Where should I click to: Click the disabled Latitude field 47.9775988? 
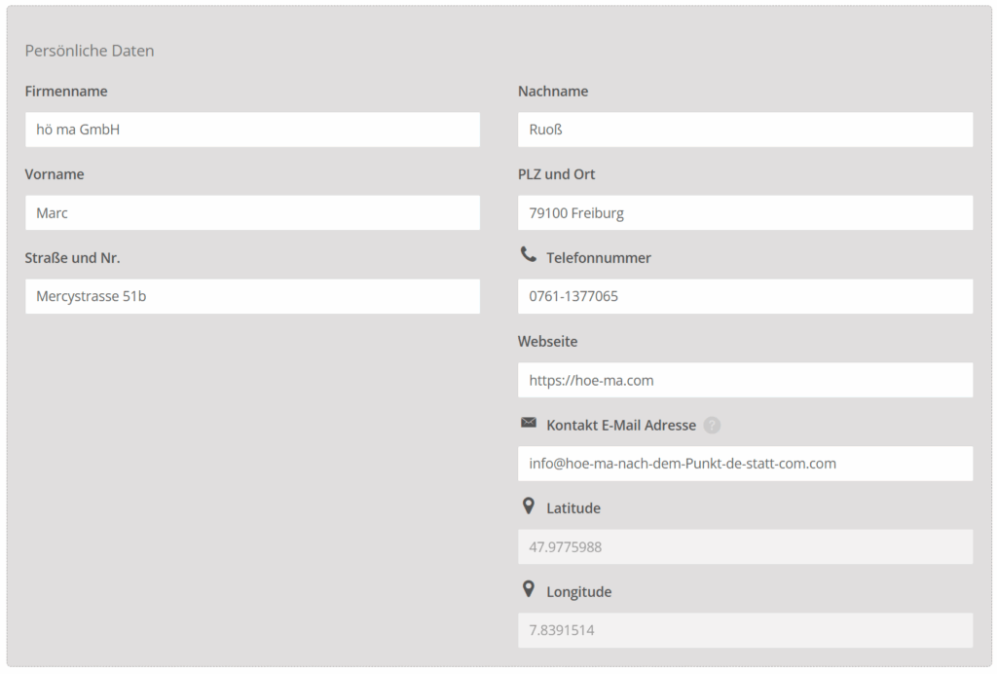pos(745,546)
